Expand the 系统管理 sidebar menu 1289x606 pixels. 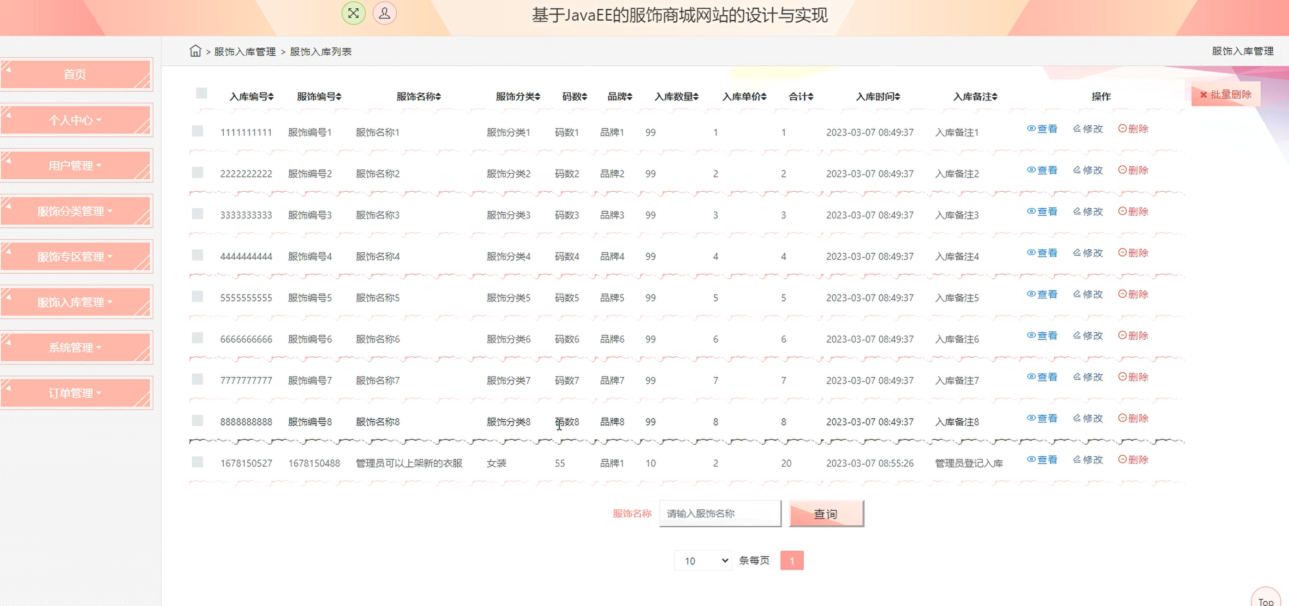point(76,347)
